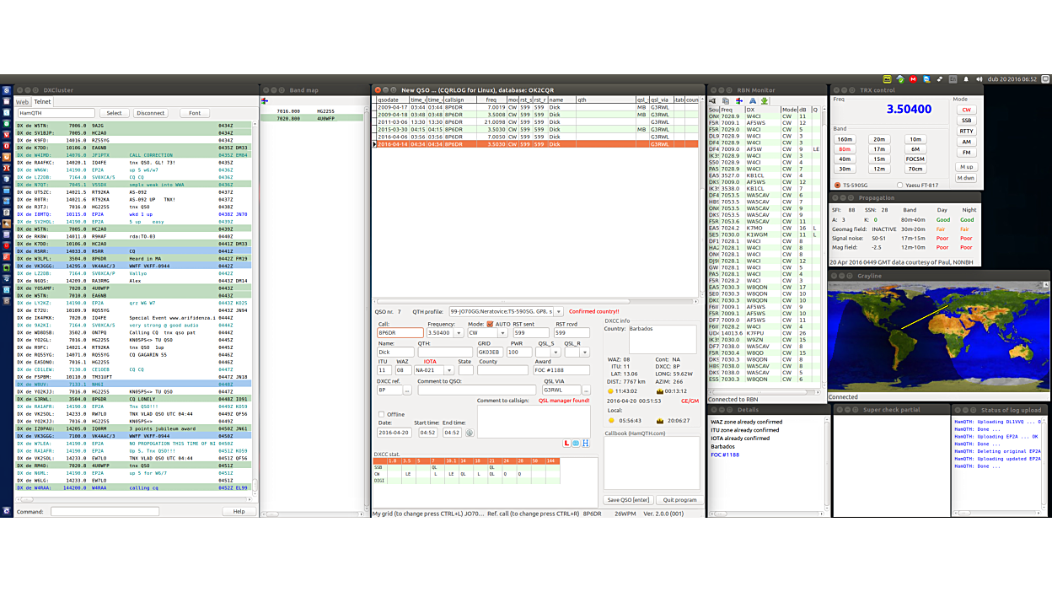
Task: Select the Telnet tab in DXCluster
Action: pyautogui.click(x=42, y=102)
